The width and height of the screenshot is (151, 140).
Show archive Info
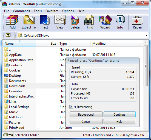(120, 22)
